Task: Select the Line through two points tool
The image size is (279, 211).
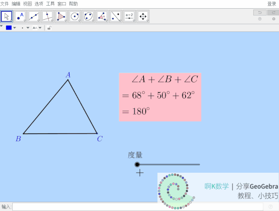Action: (x=34, y=17)
